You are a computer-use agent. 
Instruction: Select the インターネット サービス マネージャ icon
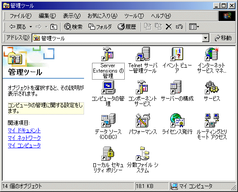tap(212, 54)
